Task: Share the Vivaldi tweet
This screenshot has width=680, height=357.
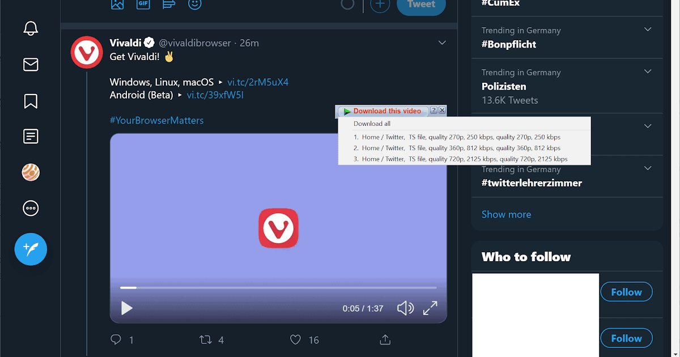Action: coord(385,339)
